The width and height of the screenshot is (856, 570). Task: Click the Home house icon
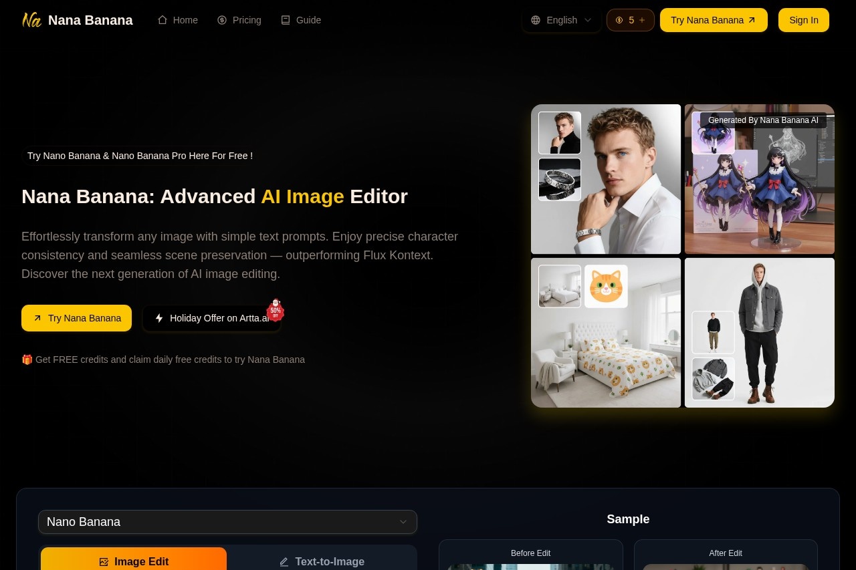163,20
